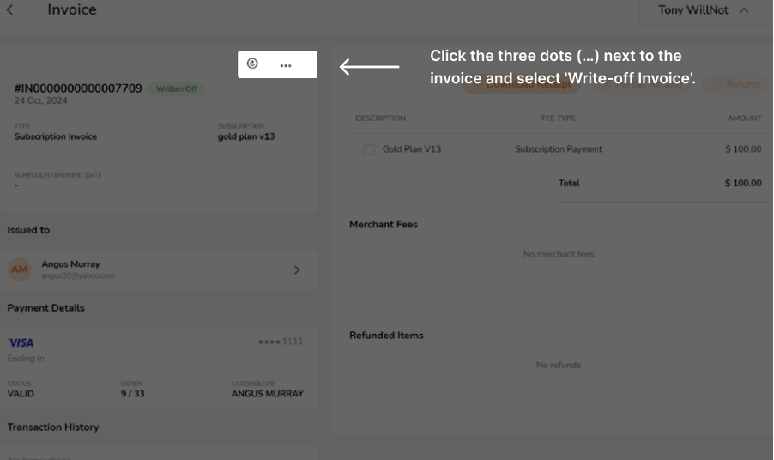
Task: Click the Merchant Fees heading
Action: [383, 225]
